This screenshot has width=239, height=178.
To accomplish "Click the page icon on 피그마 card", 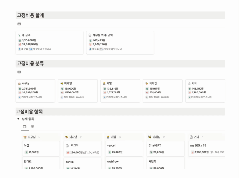I will tap(67, 145).
